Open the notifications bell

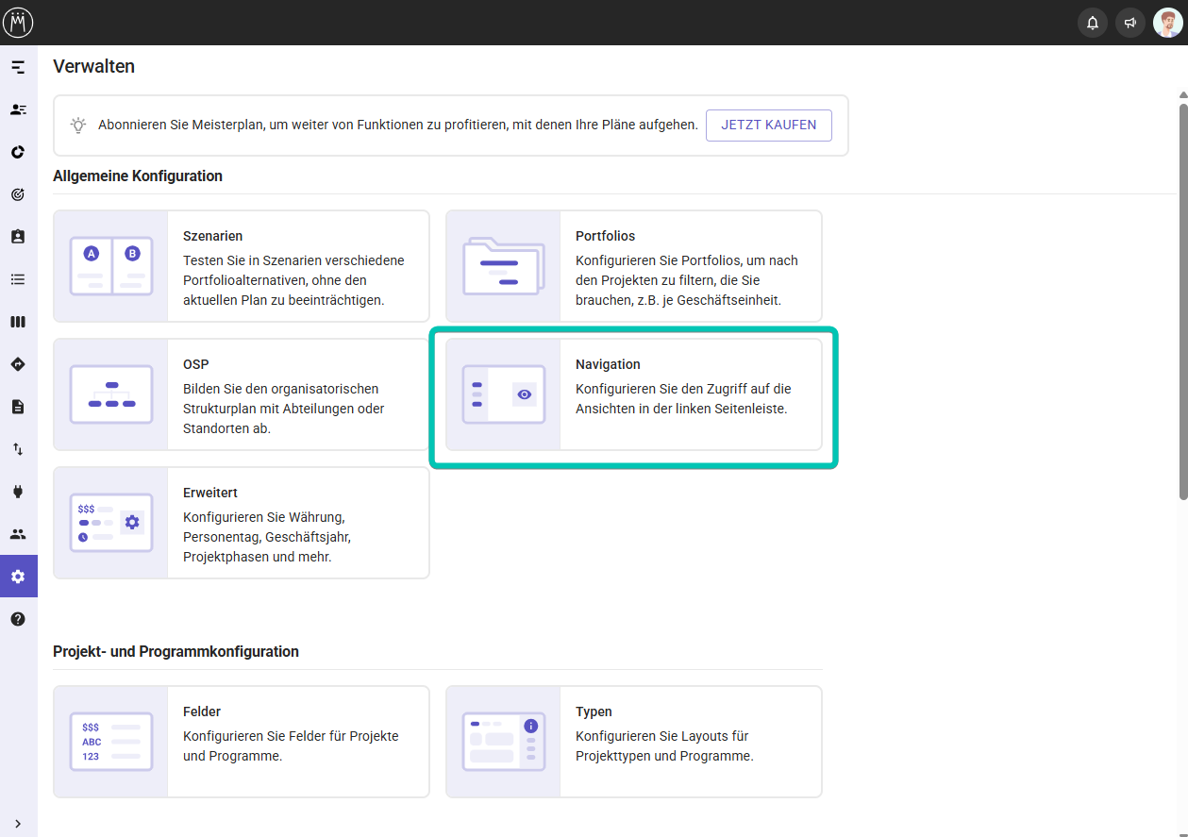[1093, 23]
